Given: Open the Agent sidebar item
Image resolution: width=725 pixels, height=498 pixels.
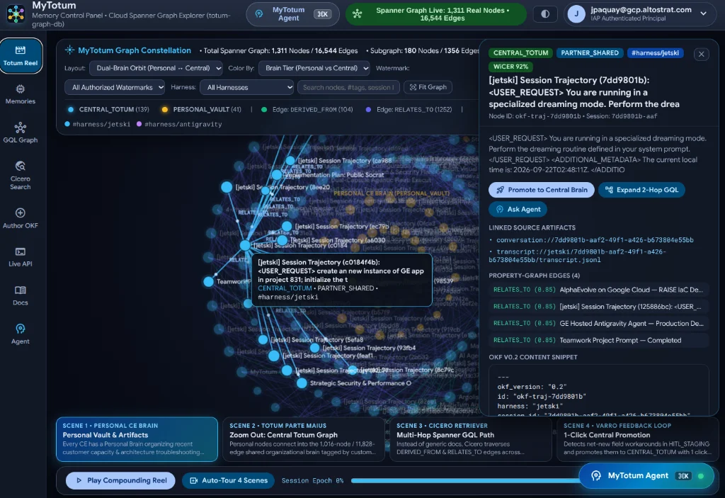Looking at the screenshot, I should coord(21,334).
